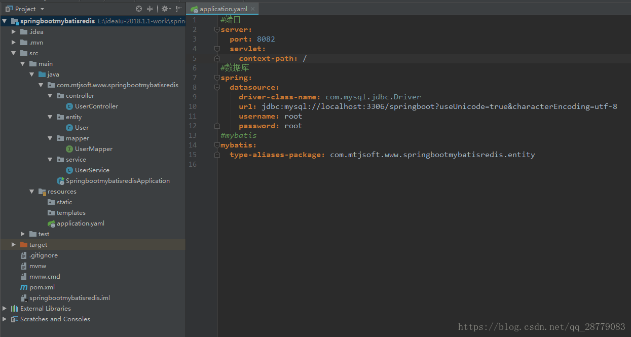Click the java source folder icon

42,74
